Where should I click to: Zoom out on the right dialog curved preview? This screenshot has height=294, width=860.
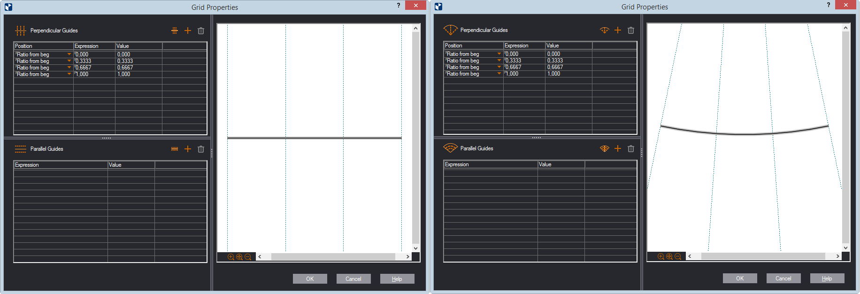tap(678, 256)
